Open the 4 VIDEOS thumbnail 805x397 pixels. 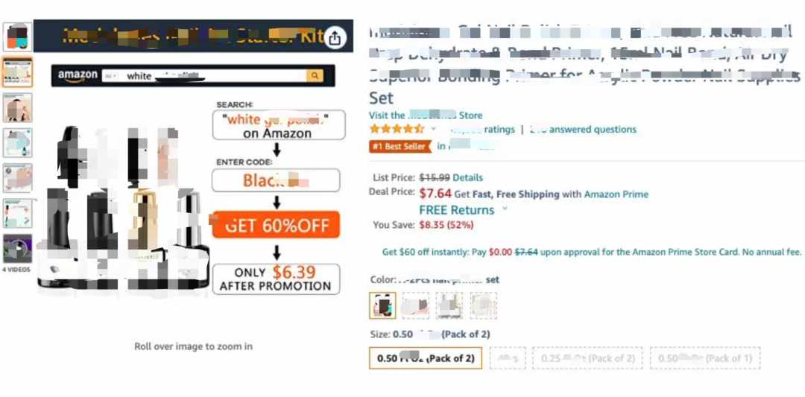[x=17, y=249]
